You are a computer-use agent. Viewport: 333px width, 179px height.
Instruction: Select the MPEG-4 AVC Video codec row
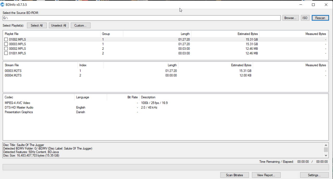[165, 103]
